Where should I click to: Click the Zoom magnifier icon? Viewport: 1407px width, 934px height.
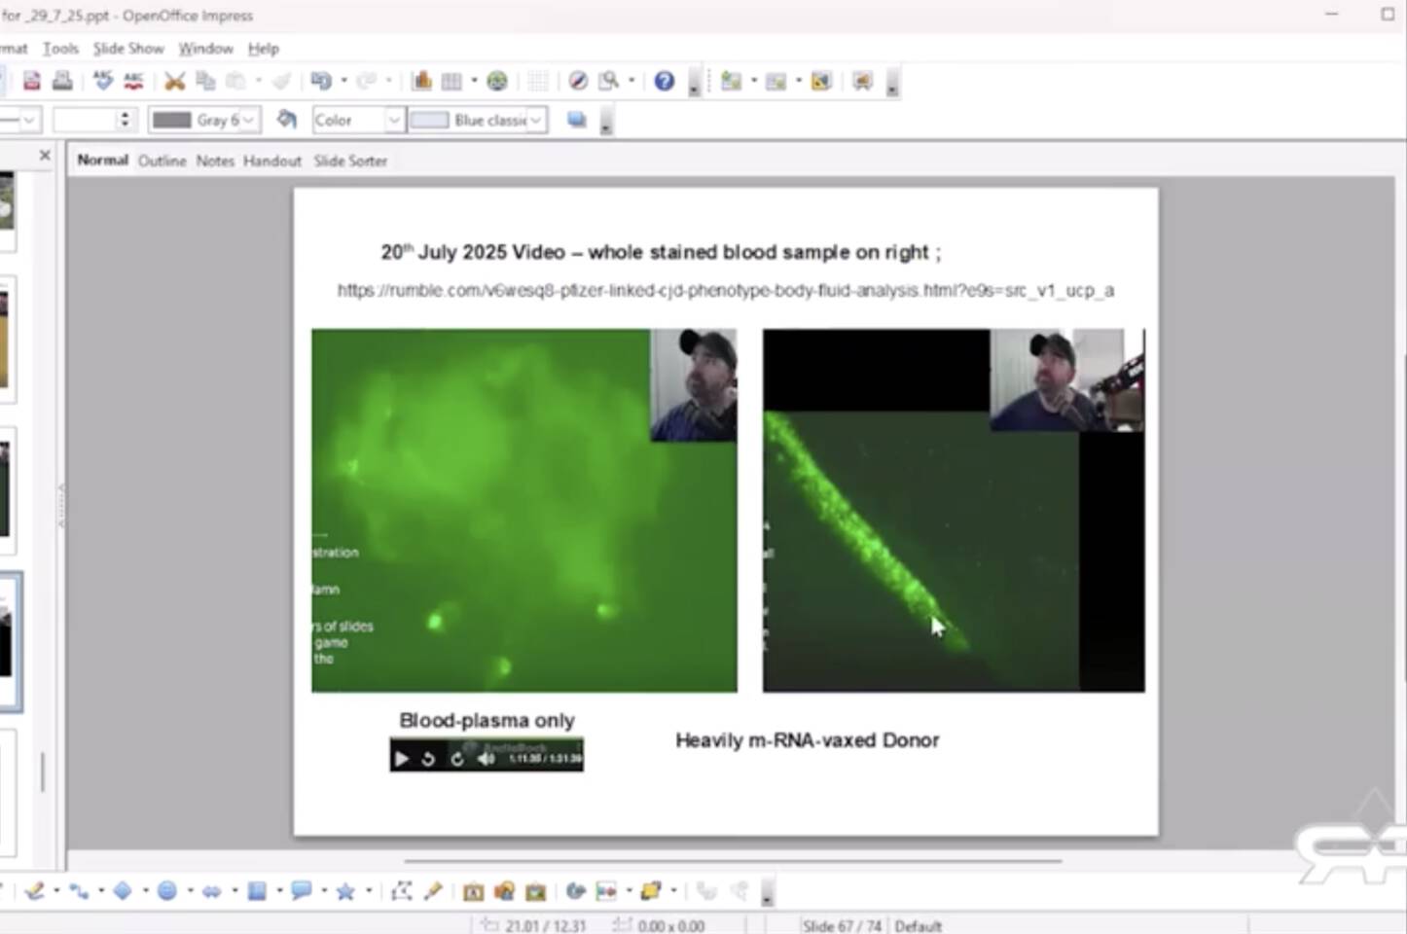coord(609,81)
